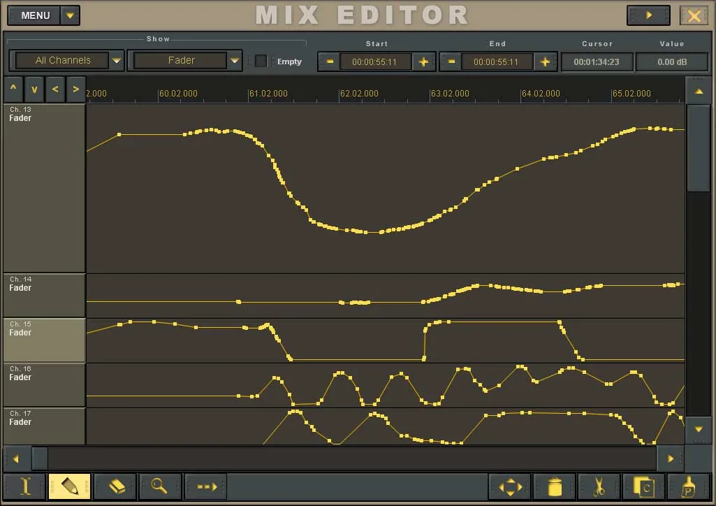The image size is (716, 506).
Task: Increase the End time with plus
Action: 545,62
